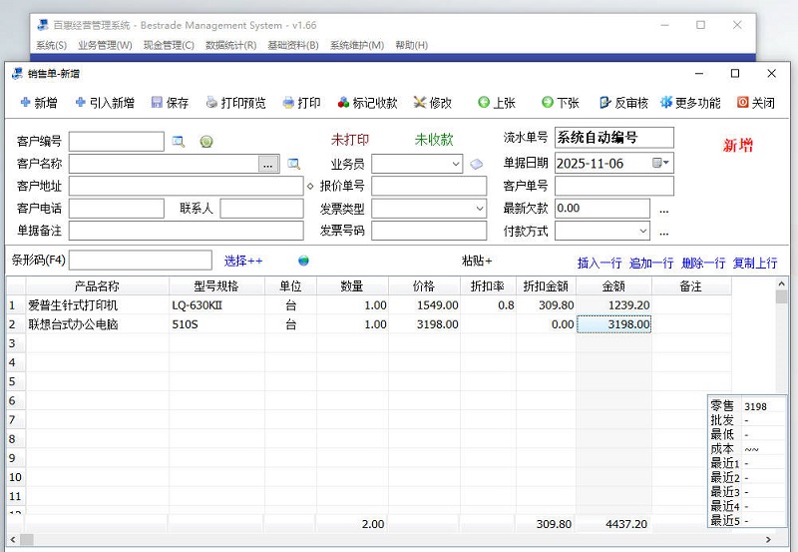Click the 删除一行 link
Screen dimensions: 798x552
(703, 263)
